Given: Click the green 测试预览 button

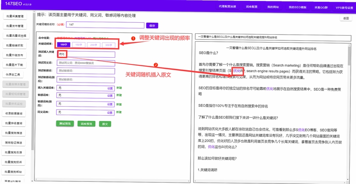Looking at the screenshot, I should (65, 124).
